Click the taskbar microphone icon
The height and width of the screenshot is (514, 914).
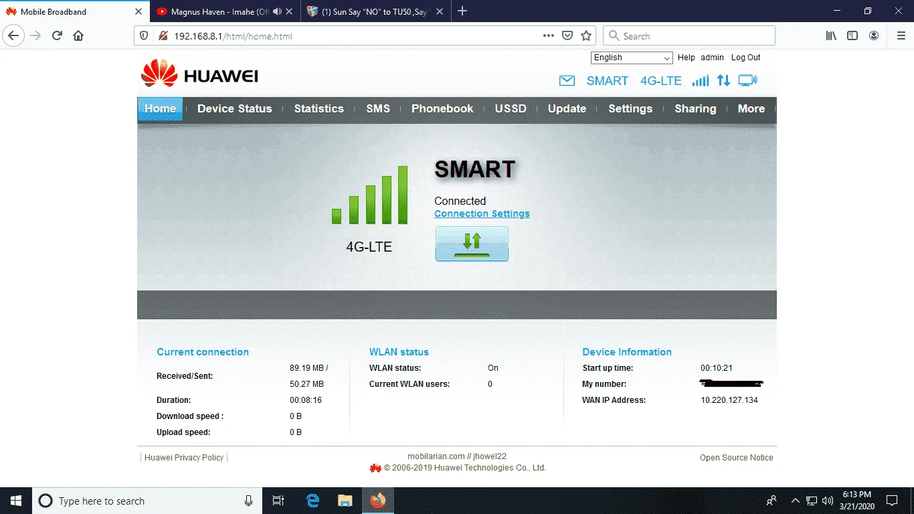click(248, 501)
